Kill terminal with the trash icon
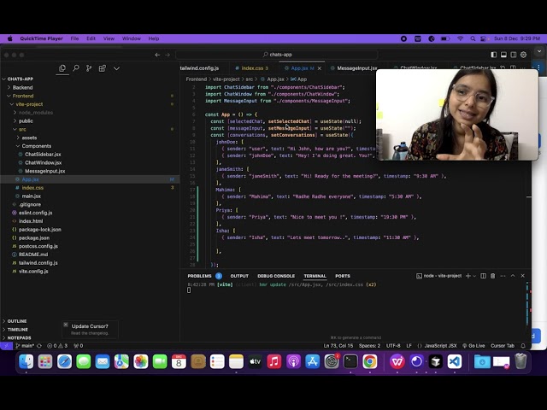Viewport: 547px width, 410px height. (x=492, y=276)
